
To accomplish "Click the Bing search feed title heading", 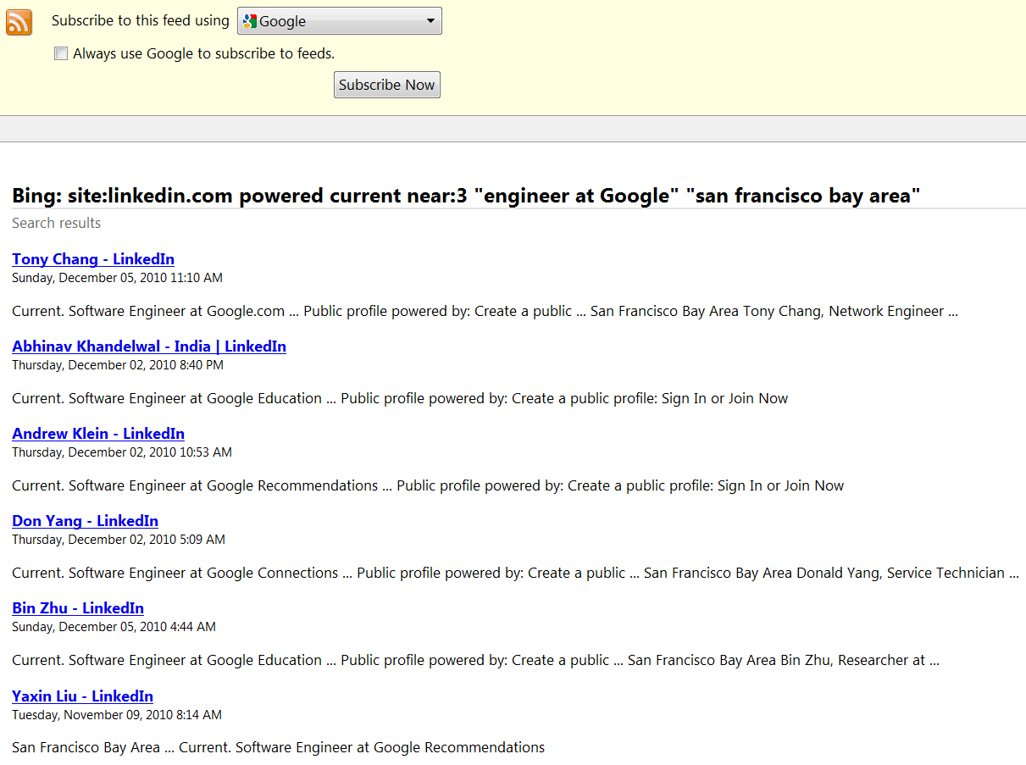I will (466, 196).
